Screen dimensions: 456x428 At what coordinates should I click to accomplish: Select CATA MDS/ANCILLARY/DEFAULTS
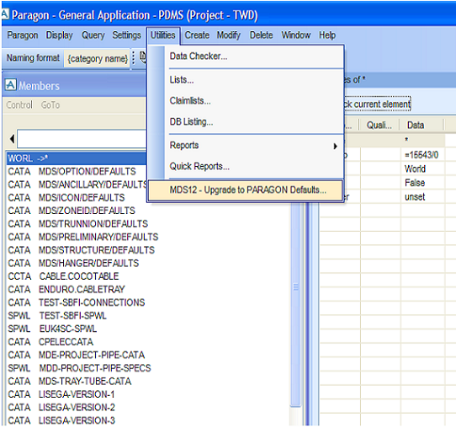tap(77, 185)
